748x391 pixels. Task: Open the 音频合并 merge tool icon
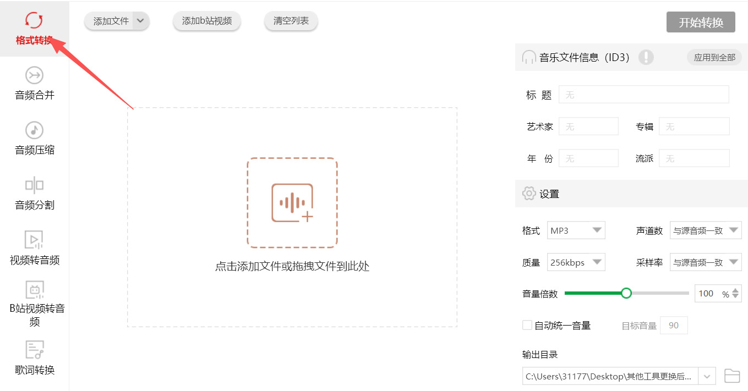point(34,75)
